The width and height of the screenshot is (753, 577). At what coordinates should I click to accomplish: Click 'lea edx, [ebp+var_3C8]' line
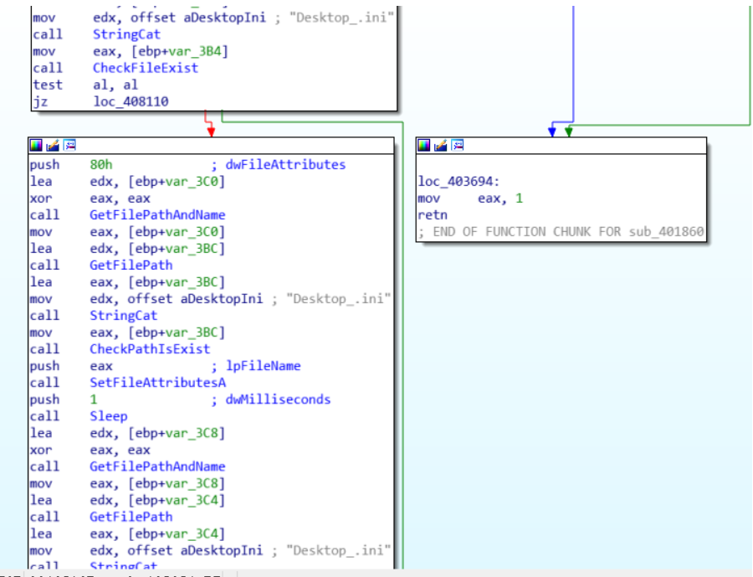click(x=127, y=434)
